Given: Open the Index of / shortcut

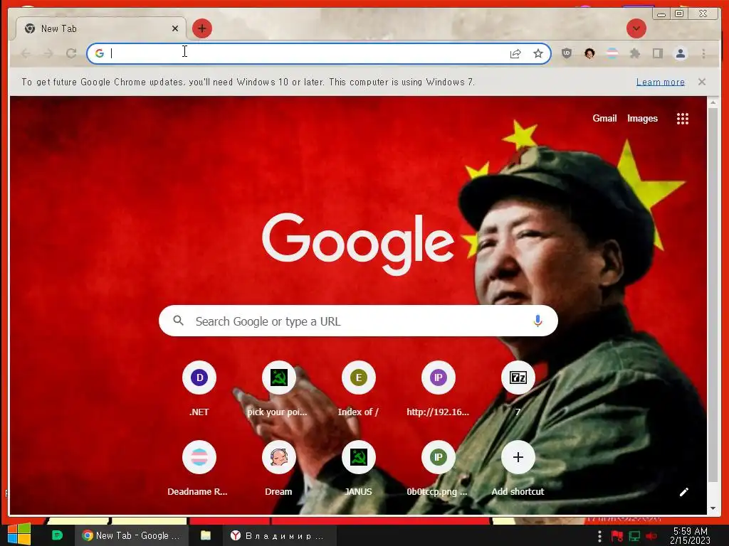Looking at the screenshot, I should click(x=359, y=389).
